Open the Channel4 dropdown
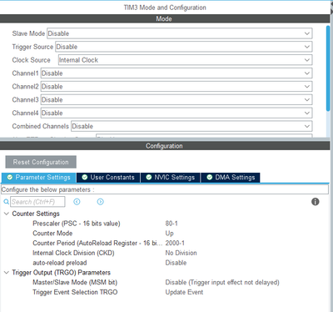This screenshot has width=333, height=312. (176, 113)
